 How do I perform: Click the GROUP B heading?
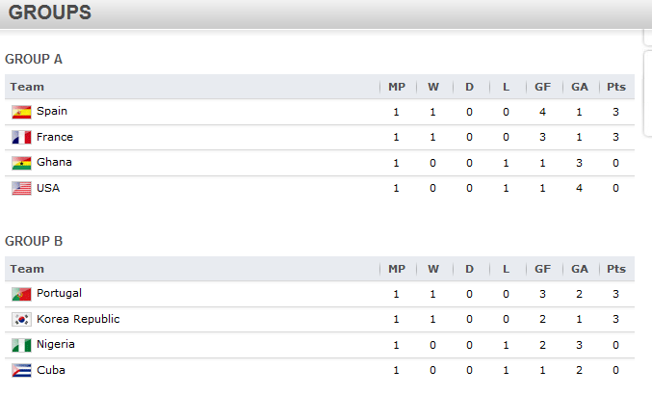(34, 241)
